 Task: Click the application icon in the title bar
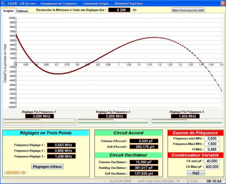(x=3, y=3)
